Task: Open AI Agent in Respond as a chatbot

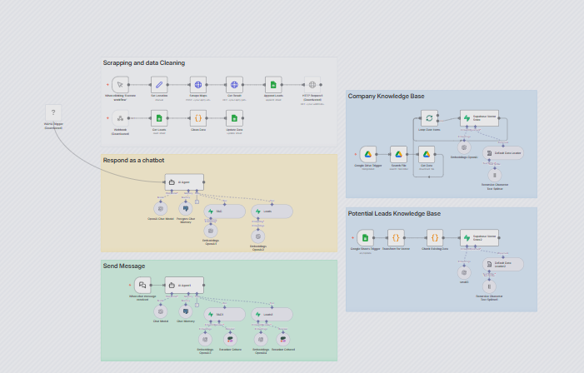Action: [184, 182]
